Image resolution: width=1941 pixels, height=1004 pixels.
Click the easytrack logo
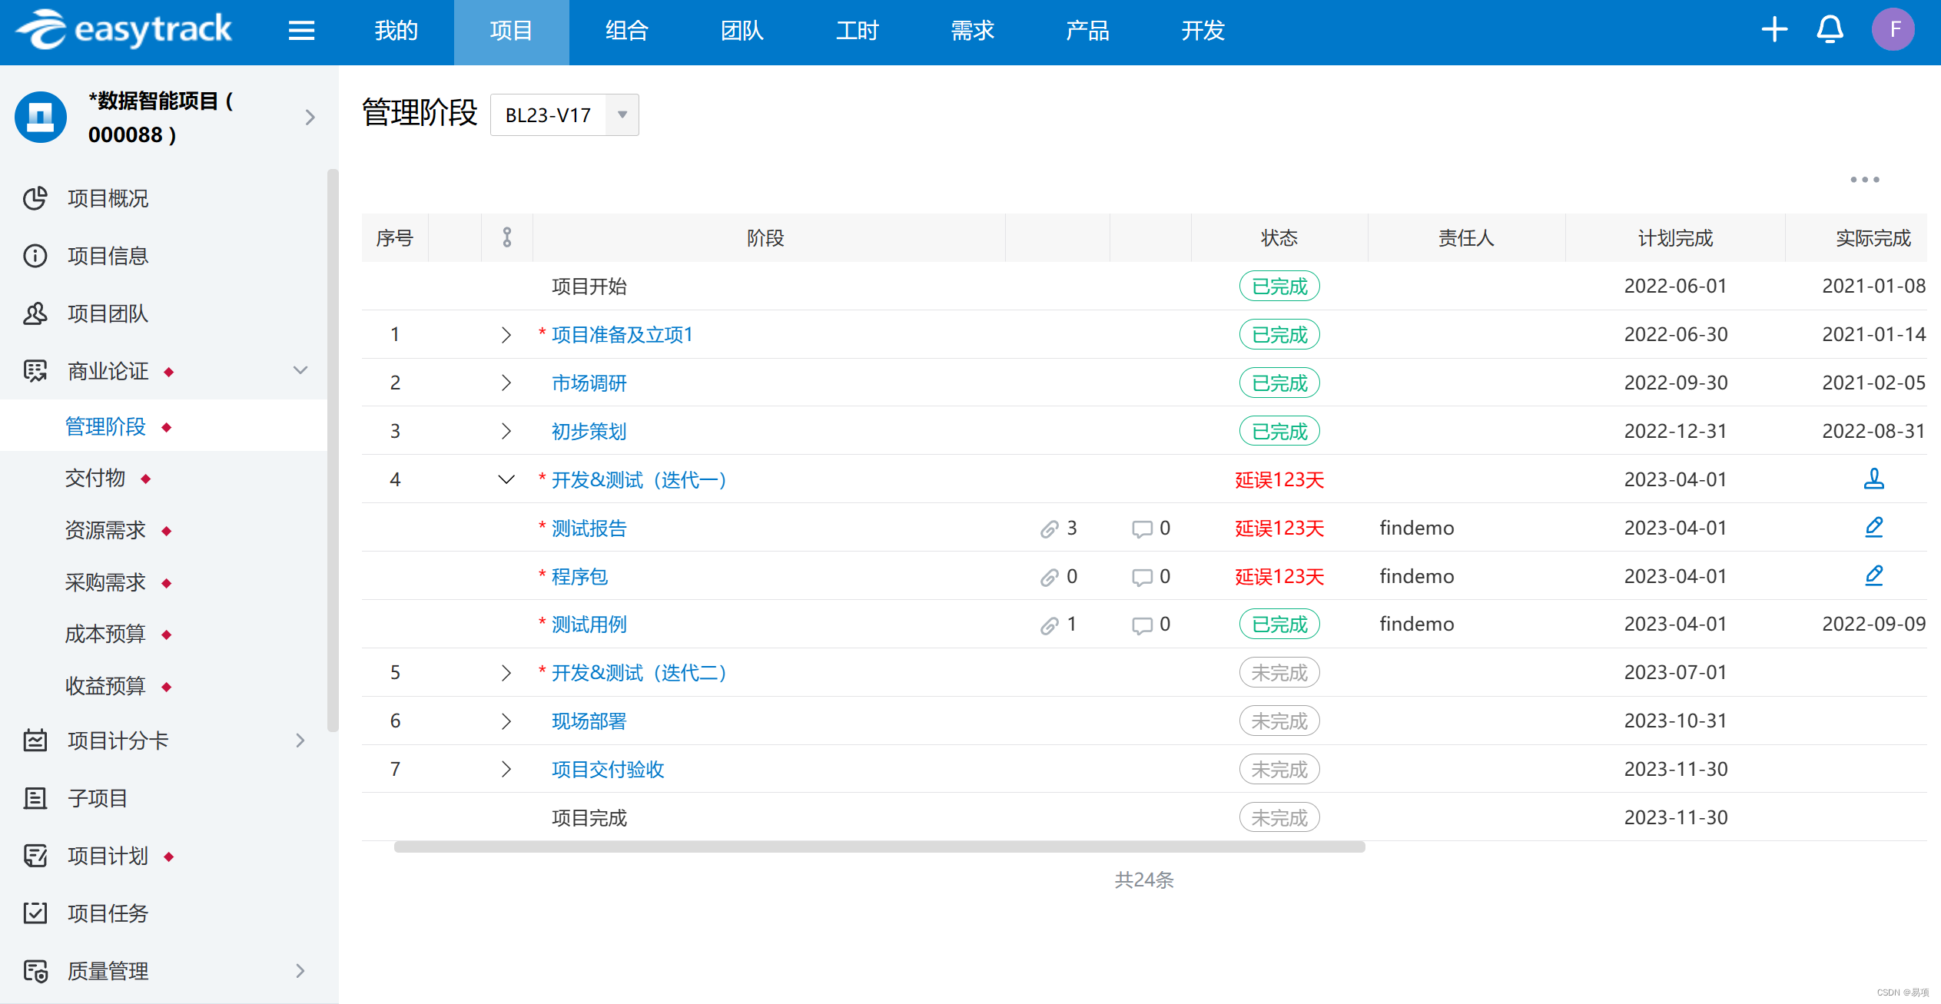pos(124,30)
